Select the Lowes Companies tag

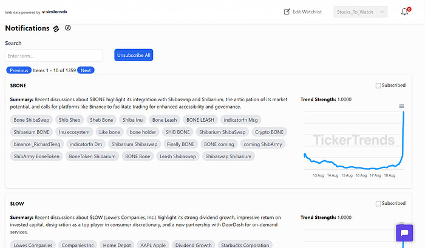tap(33, 245)
